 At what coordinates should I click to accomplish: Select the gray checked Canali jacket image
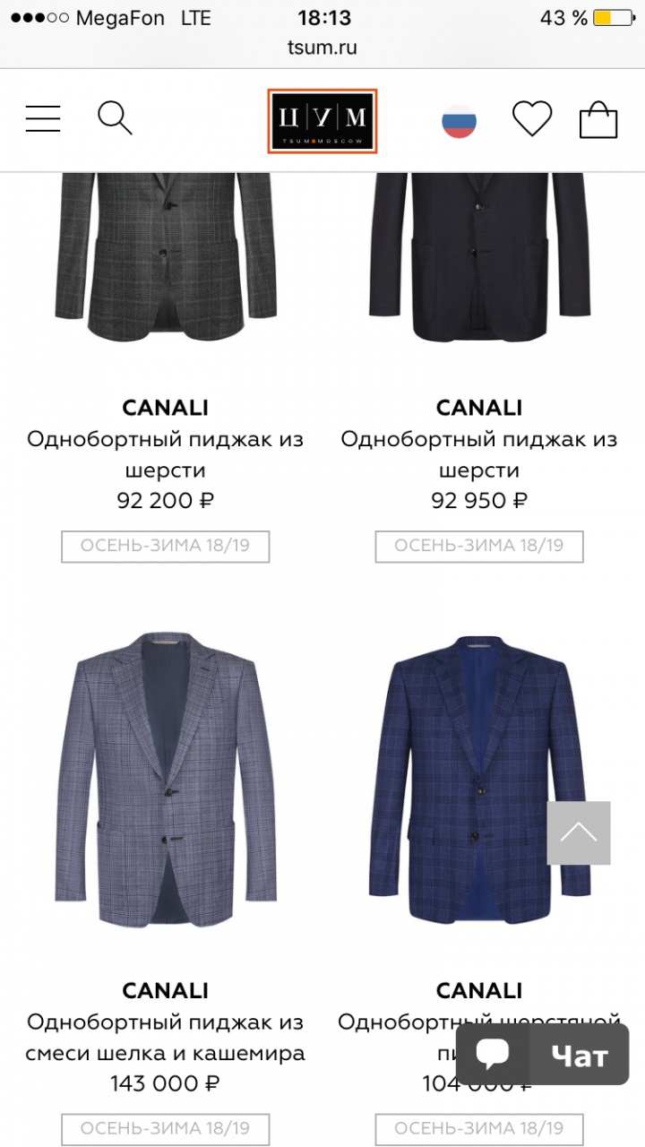click(166, 260)
